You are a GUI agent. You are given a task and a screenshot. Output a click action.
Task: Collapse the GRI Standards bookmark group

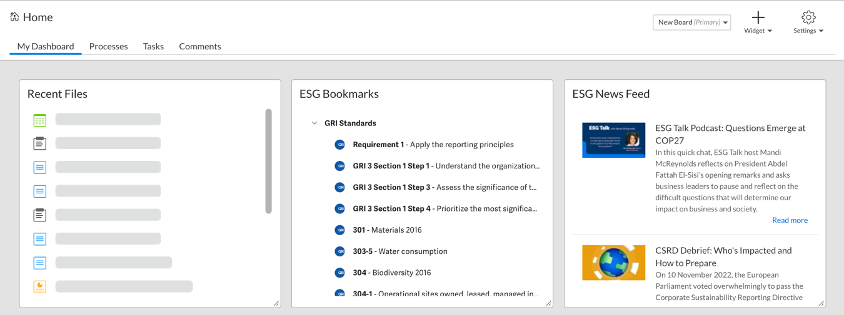(x=314, y=124)
